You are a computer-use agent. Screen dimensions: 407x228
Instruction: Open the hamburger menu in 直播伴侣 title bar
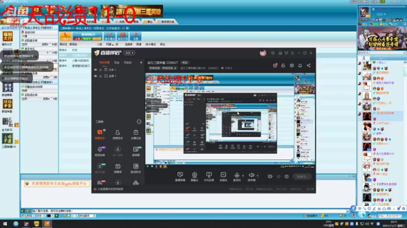[293, 53]
